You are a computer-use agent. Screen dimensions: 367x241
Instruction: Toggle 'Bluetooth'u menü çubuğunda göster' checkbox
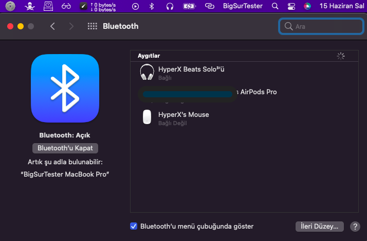134,226
